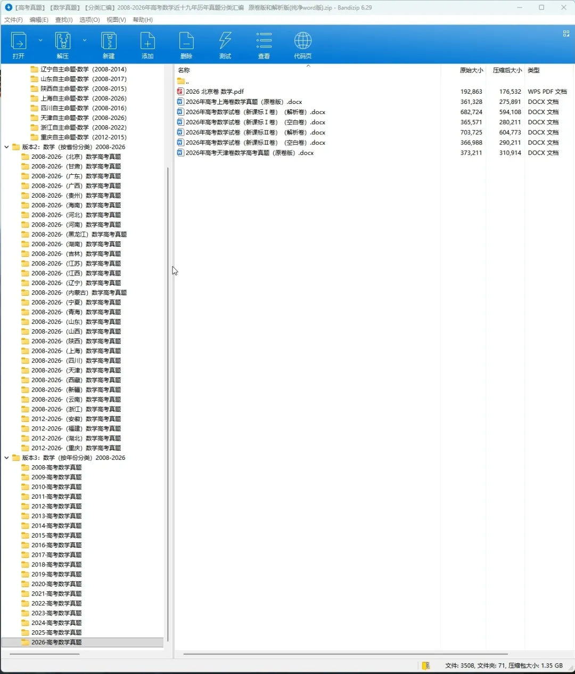Click the 删除 (Delete) toolbar icon
The image size is (575, 674).
click(x=186, y=41)
